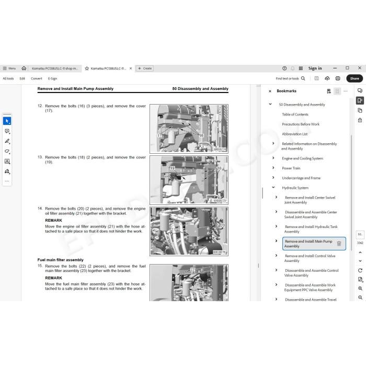Zoom out with magnifier minus icon
The height and width of the screenshot is (366, 366).
click(x=360, y=298)
